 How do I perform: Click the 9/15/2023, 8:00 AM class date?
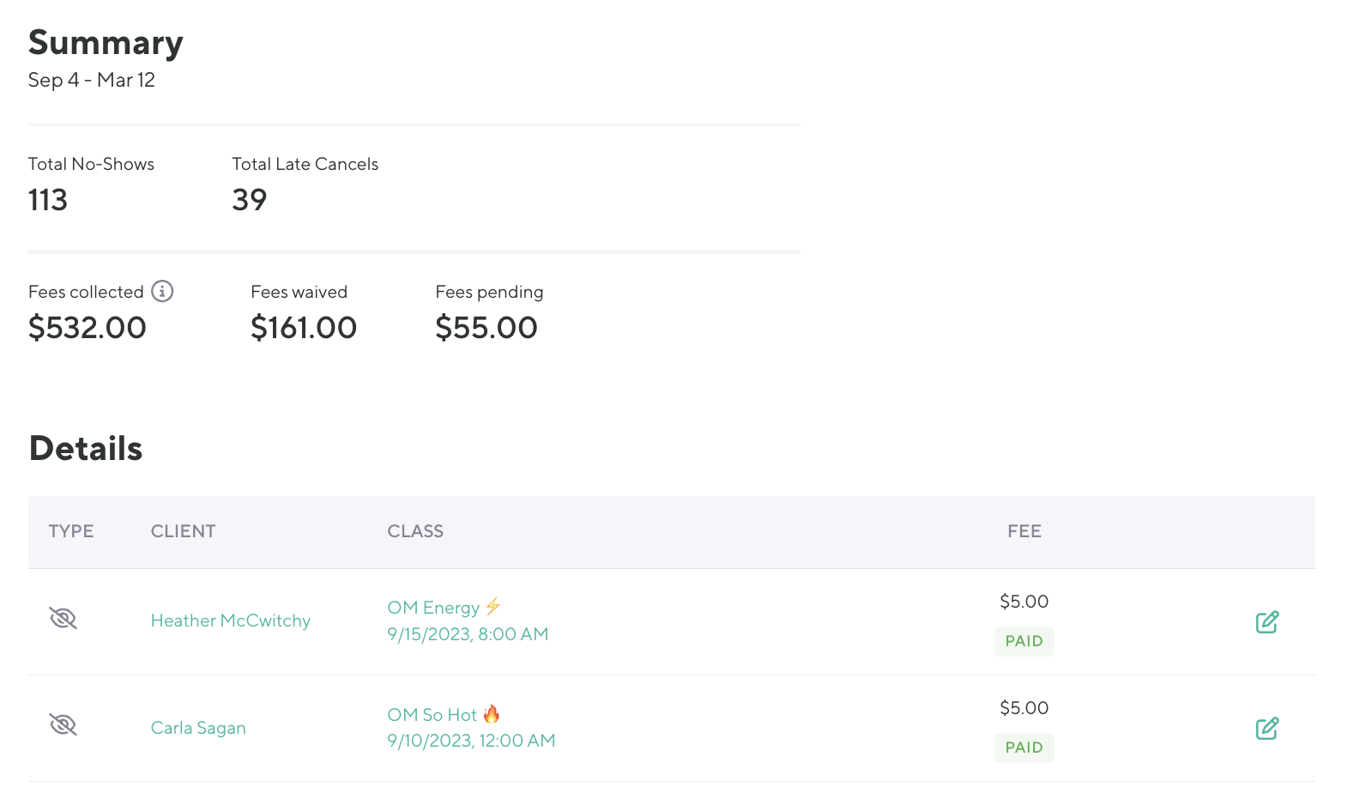468,634
